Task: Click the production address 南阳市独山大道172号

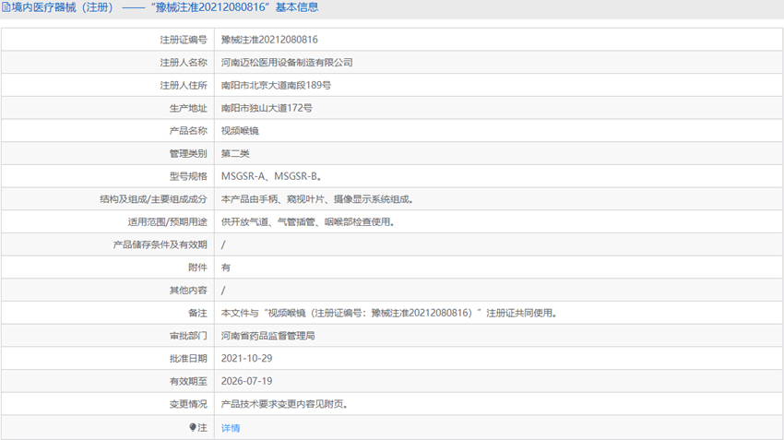Action: click(267, 108)
